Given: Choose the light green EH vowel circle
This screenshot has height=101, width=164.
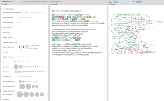Looking at the screenshot, I should click(22, 47).
